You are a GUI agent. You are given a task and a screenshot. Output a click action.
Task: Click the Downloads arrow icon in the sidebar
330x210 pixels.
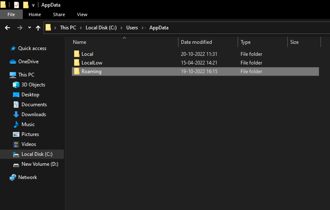tap(16, 115)
